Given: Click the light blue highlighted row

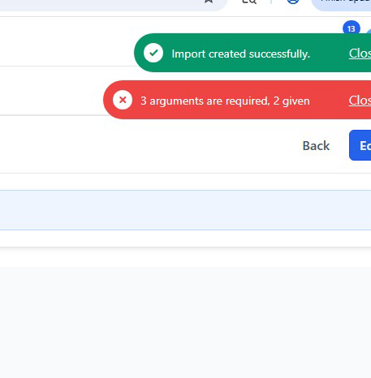Looking at the screenshot, I should point(185,210).
